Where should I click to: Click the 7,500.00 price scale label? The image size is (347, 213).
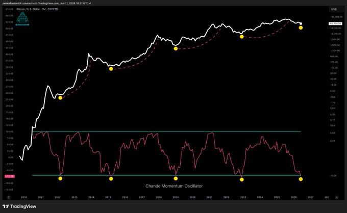pyautogui.click(x=336, y=39)
